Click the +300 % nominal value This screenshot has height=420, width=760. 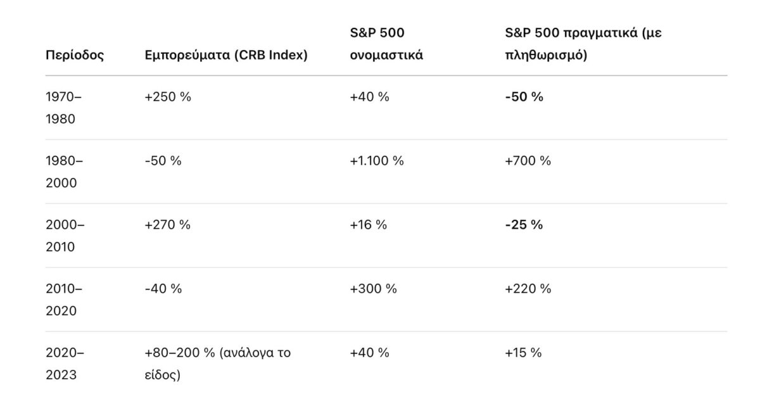tap(373, 289)
